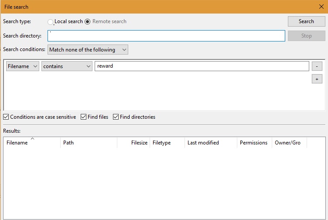Sort results by Filetype column
328x220 pixels.
click(167, 143)
